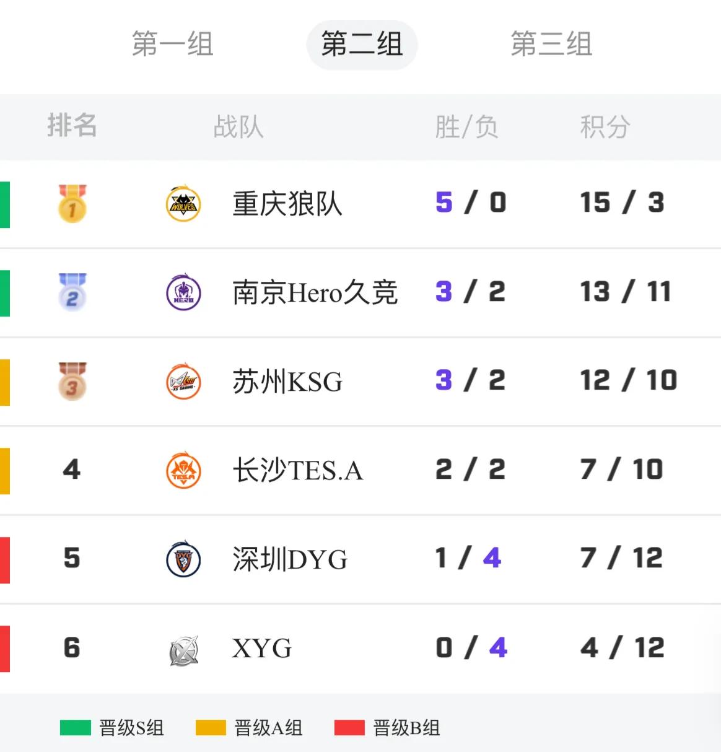This screenshot has width=721, height=752.
Task: Click the Shenzhen DYG team logo
Action: pos(183,559)
